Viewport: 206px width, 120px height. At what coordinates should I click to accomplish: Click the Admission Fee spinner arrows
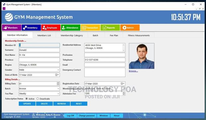124,93
